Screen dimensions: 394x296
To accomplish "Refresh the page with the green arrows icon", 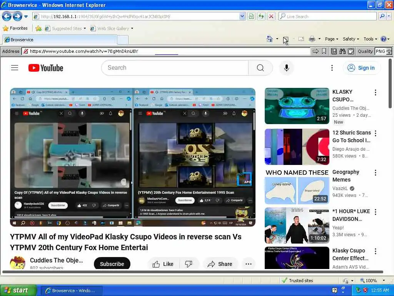I will pyautogui.click(x=261, y=17).
